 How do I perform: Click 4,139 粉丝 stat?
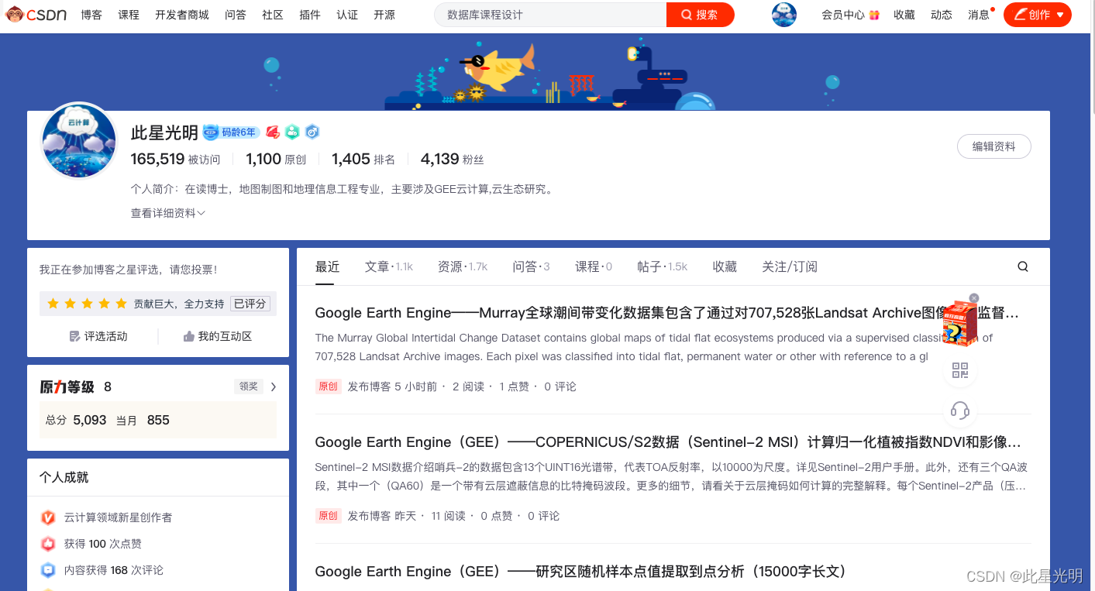(x=452, y=159)
